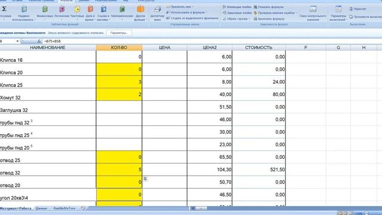Click the Заглушка 32 name cell
Screen dimensions: 382x215
[48, 107]
